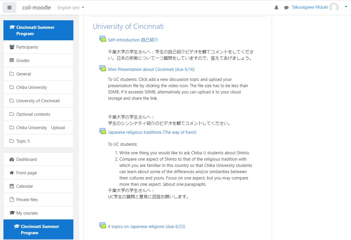Click text 'To UC students:' above numbered list
The image size is (351, 240).
pyautogui.click(x=123, y=144)
